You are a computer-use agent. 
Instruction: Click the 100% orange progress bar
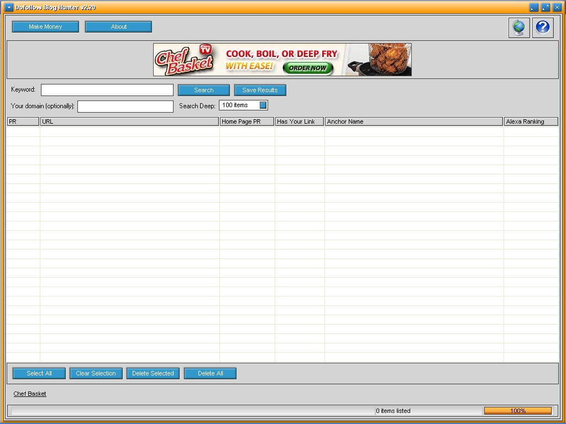(x=517, y=411)
